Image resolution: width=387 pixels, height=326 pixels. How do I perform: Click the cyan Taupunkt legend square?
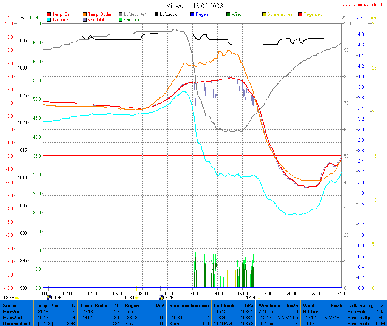(49, 19)
